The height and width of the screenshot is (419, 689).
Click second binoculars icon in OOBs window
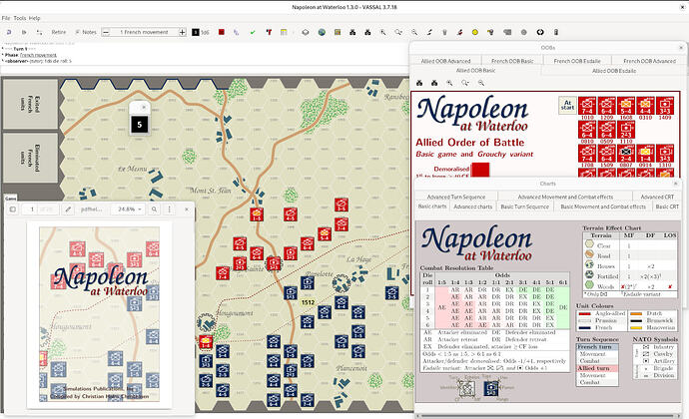(434, 83)
